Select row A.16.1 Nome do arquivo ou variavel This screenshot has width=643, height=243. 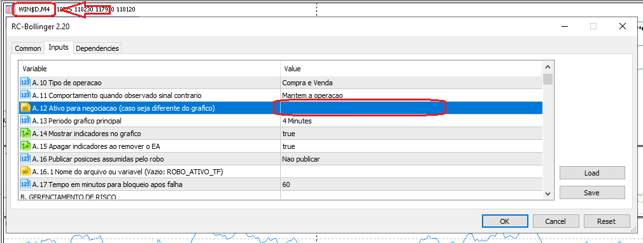(281, 172)
